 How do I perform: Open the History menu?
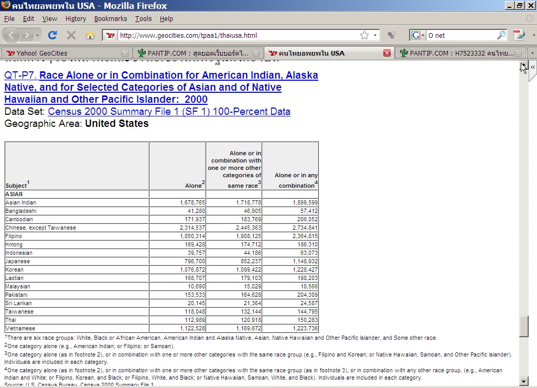pyautogui.click(x=76, y=19)
